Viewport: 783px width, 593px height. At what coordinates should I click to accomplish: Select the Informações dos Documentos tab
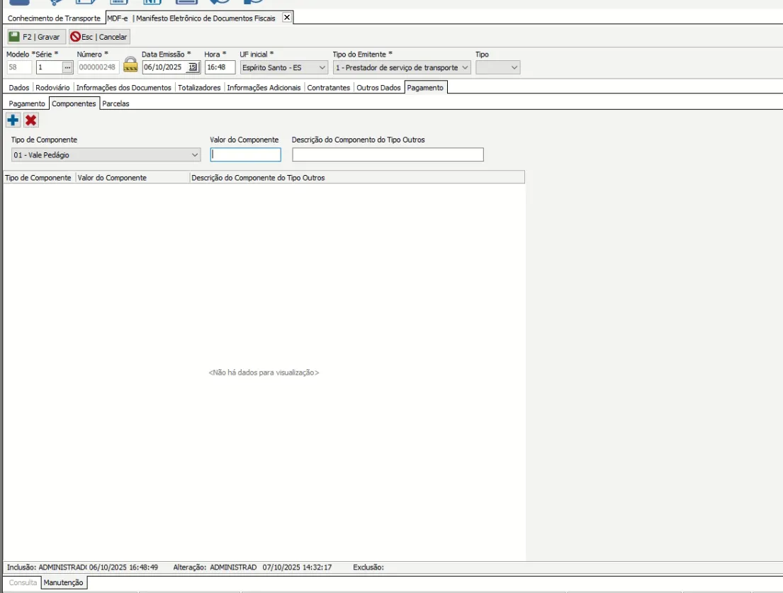(x=124, y=88)
